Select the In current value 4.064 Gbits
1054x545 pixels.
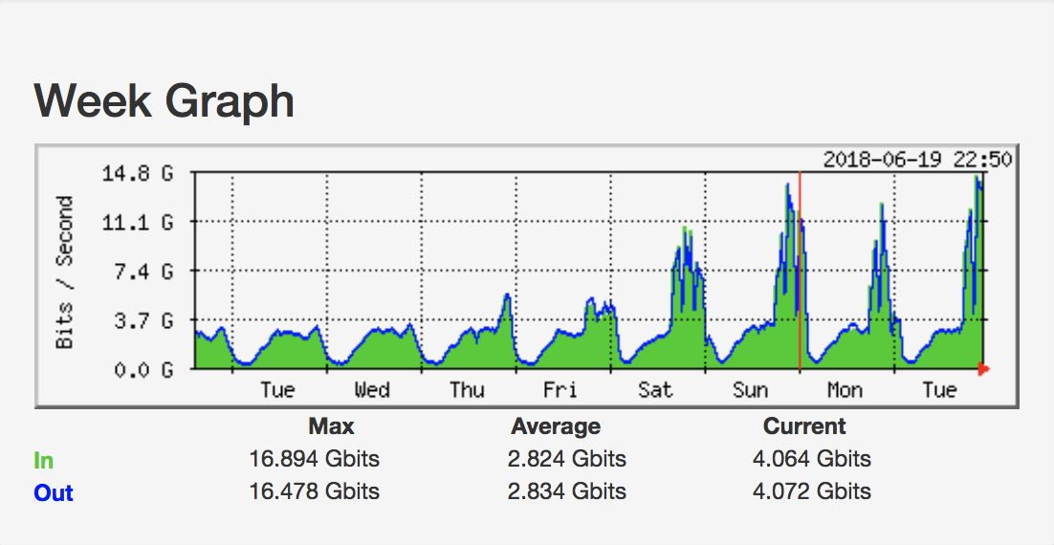click(x=812, y=459)
